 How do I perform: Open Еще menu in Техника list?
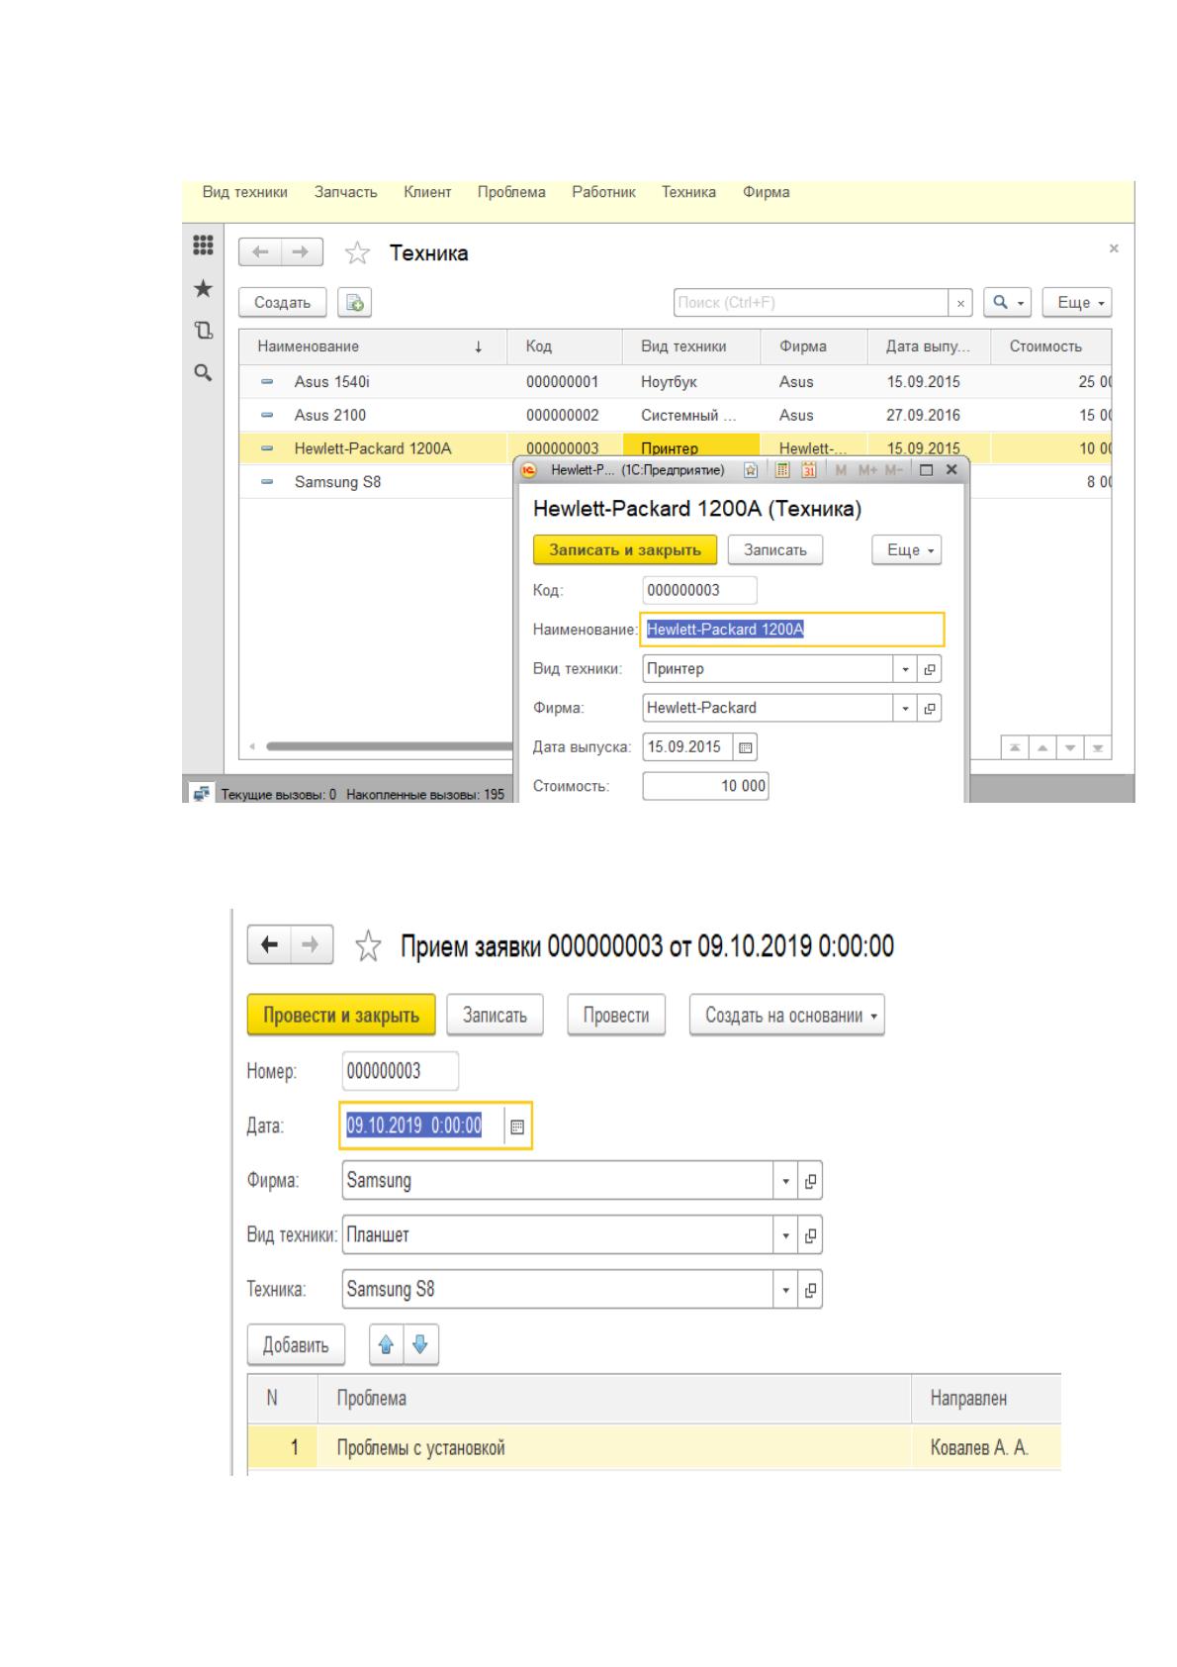pyautogui.click(x=1076, y=303)
